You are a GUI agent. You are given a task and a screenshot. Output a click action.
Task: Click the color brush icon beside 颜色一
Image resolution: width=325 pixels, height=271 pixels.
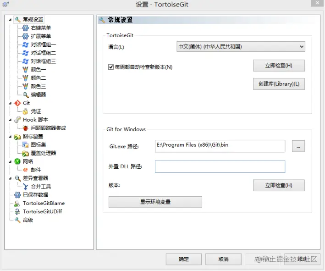25,70
